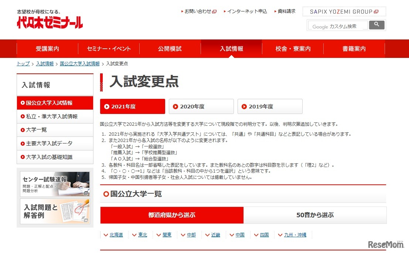This screenshot has width=409, height=253.
Task: Click external-link icon next to お問い合わせ
Action: pos(214,11)
